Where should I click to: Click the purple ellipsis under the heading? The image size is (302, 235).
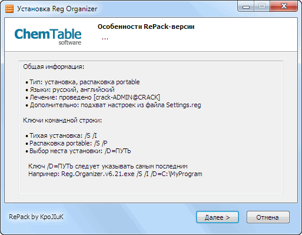tap(105, 38)
